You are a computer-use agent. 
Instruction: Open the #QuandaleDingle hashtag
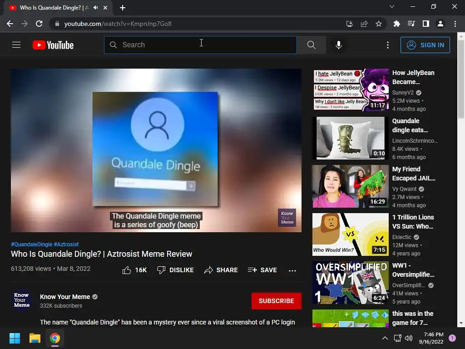coord(31,244)
